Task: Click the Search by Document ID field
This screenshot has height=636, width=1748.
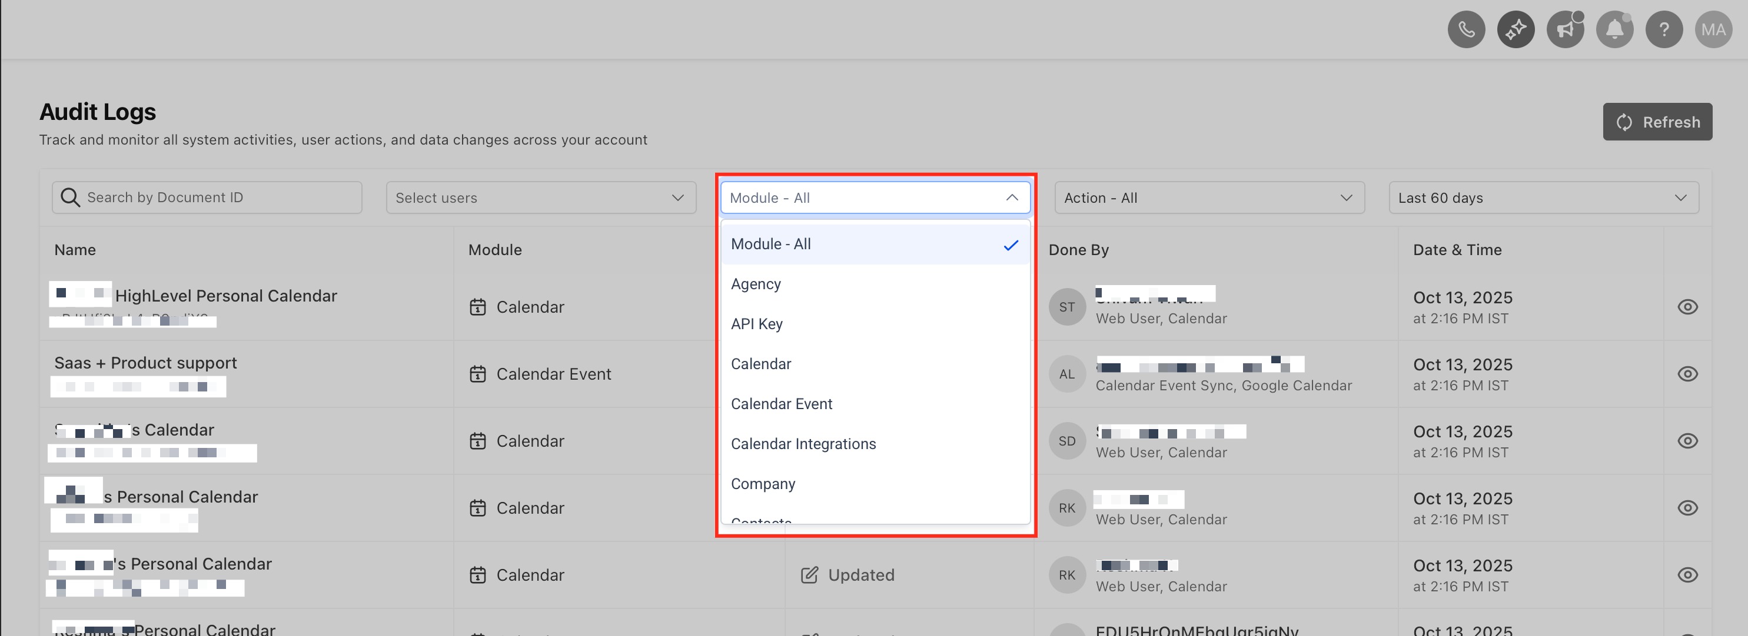Action: [x=217, y=198]
